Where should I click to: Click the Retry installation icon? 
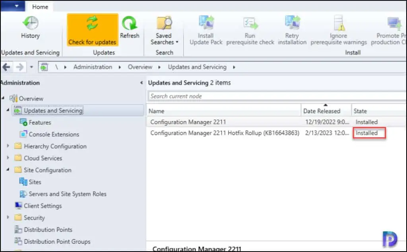(292, 23)
